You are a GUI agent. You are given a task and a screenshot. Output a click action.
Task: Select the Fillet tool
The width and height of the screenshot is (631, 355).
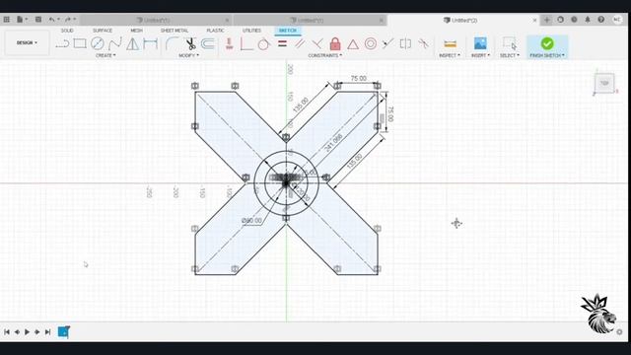tap(173, 43)
